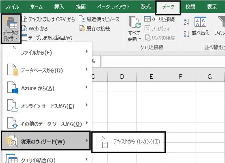225x163 pixels.
Task: Open 最近使ったソース recent sources
Action: 99,19
